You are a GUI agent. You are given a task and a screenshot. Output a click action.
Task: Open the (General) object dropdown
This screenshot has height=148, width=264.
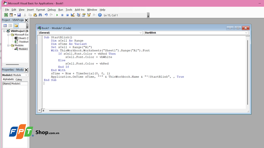(x=90, y=33)
